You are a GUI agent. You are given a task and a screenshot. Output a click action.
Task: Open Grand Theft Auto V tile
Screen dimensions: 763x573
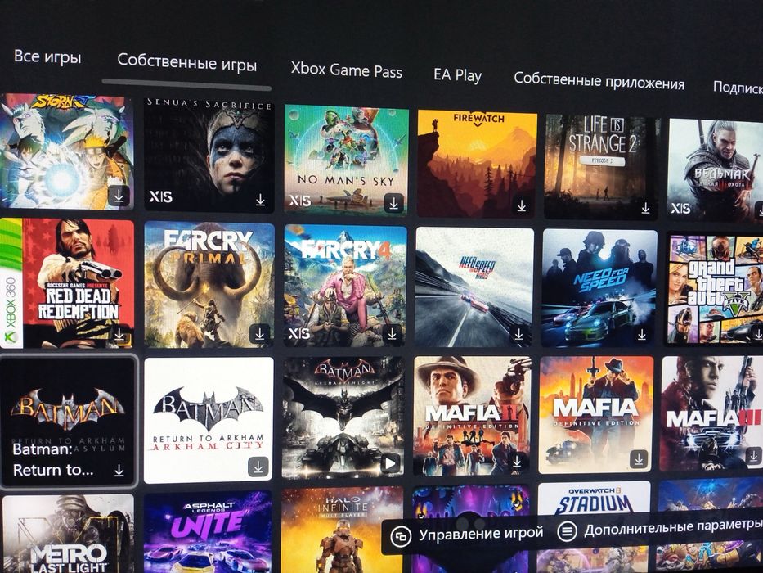click(x=714, y=290)
